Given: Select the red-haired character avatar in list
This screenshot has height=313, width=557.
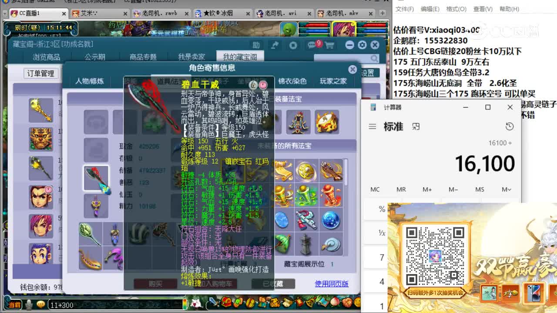Looking at the screenshot, I should (x=41, y=226).
